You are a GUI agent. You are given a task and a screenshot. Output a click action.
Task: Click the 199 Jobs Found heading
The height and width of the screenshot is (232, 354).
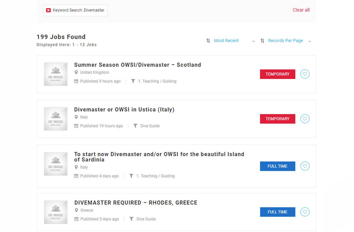point(61,37)
